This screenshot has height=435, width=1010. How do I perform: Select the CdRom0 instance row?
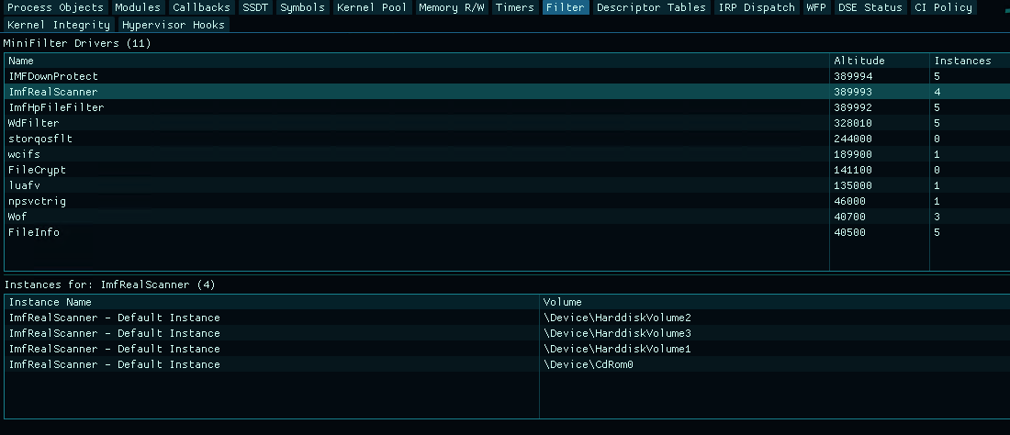pos(508,364)
